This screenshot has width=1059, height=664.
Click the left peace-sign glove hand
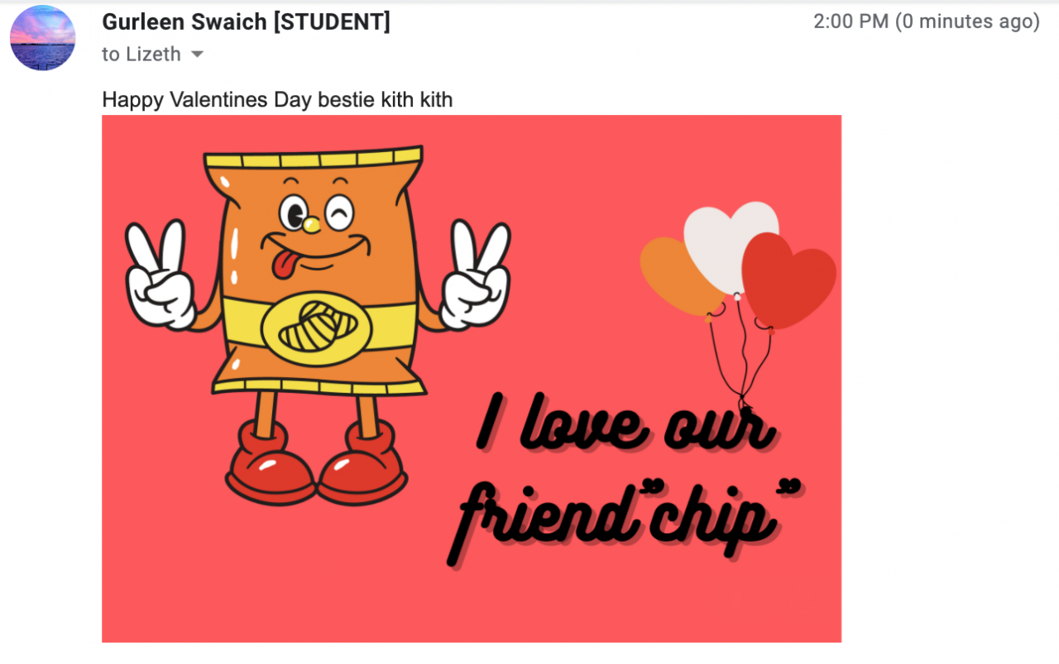coord(162,275)
